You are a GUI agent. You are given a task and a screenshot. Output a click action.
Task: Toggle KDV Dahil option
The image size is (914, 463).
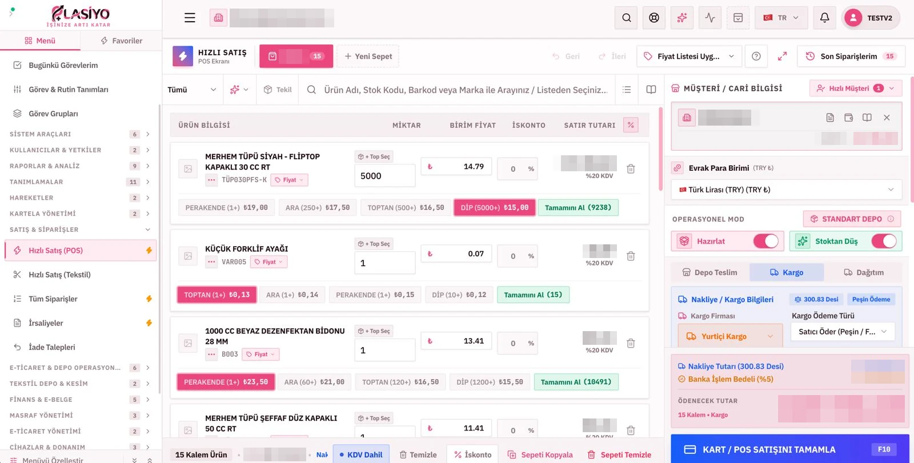click(x=361, y=454)
